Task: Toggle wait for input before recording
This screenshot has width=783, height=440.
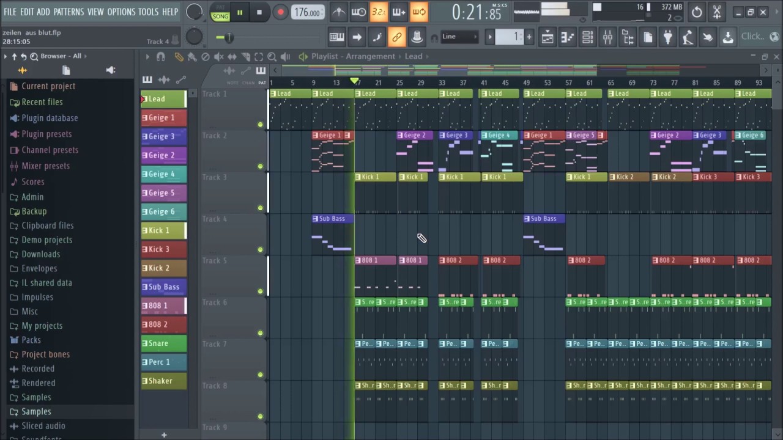Action: [x=358, y=12]
